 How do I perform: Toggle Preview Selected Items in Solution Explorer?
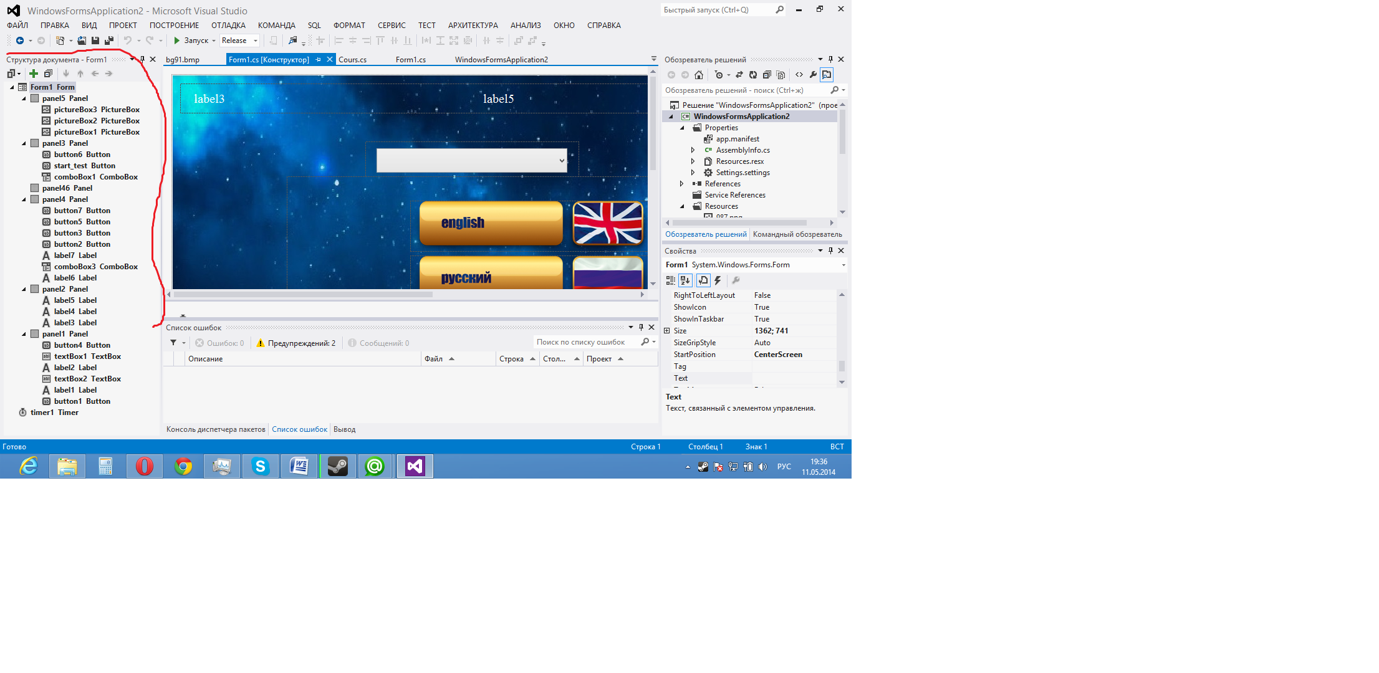tap(827, 75)
